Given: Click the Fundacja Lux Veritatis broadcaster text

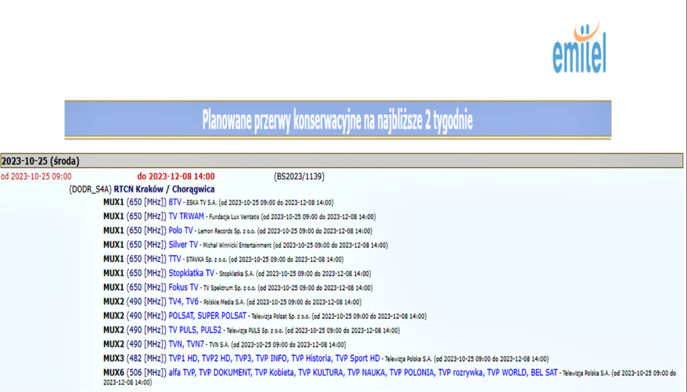Looking at the screenshot, I should coord(234,217).
